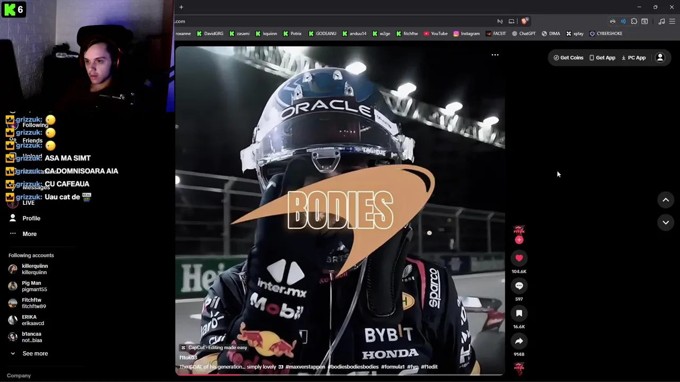Click the install app icon in address bar
680x382 pixels.
(512, 21)
